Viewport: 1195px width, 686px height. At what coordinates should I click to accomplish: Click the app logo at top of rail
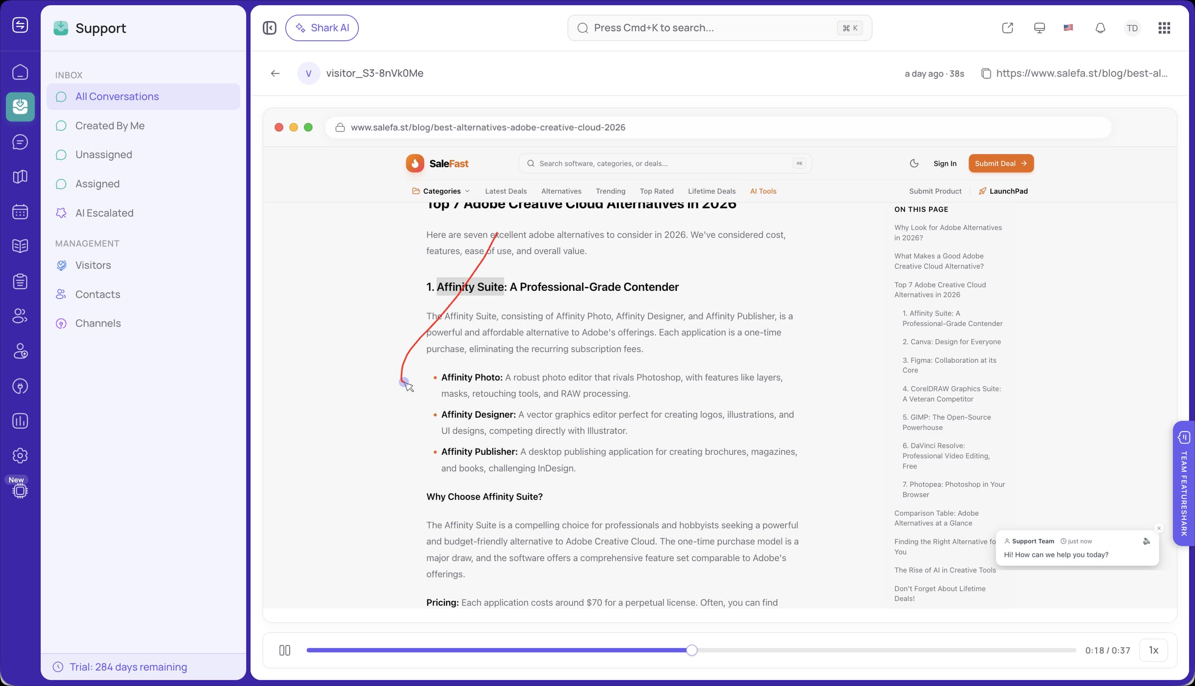(x=20, y=25)
